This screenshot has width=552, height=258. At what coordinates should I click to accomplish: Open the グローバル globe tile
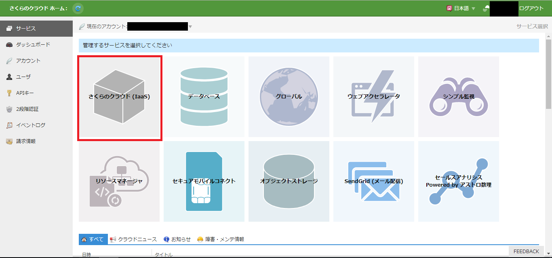(289, 97)
